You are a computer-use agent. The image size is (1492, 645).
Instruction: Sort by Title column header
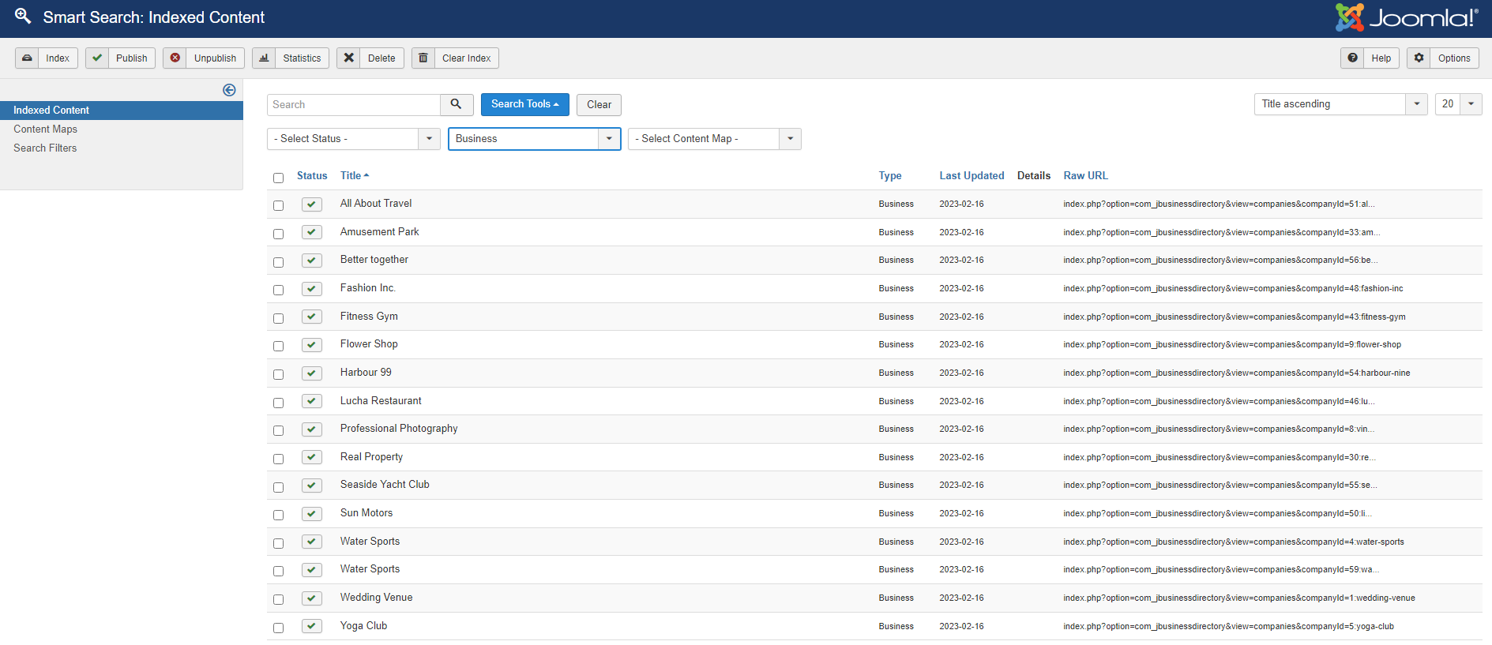[x=355, y=176]
